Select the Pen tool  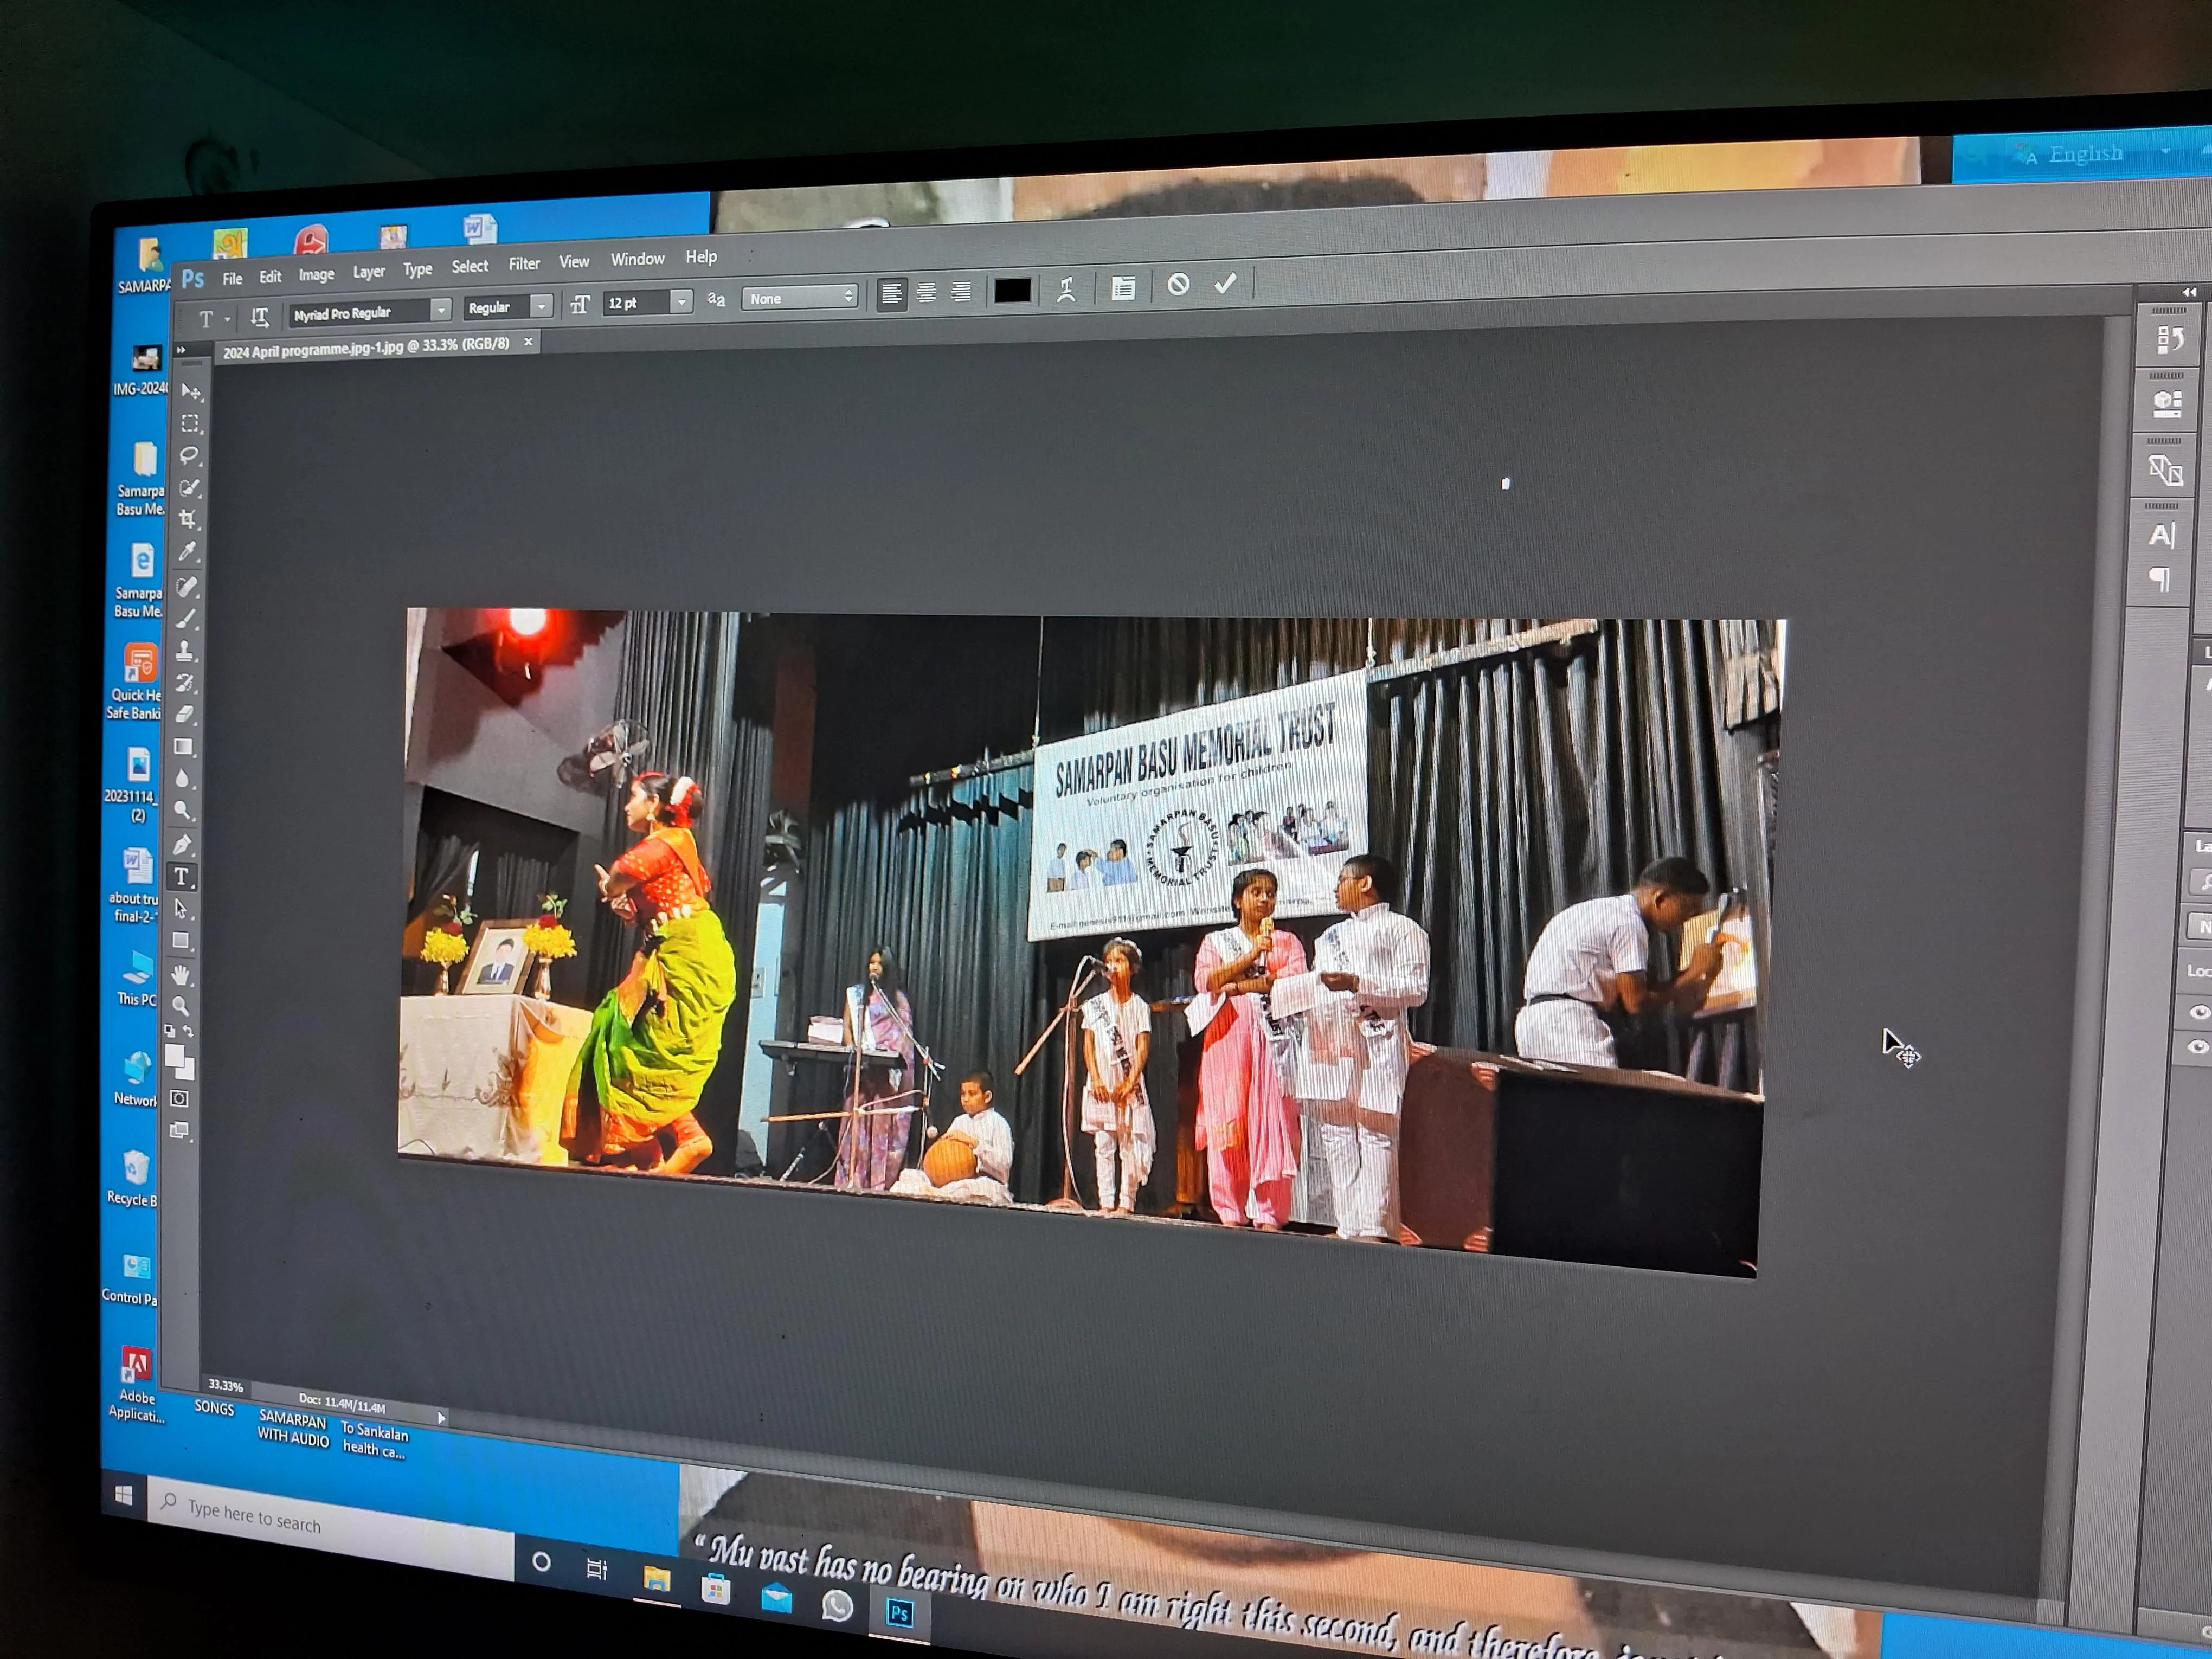183,845
